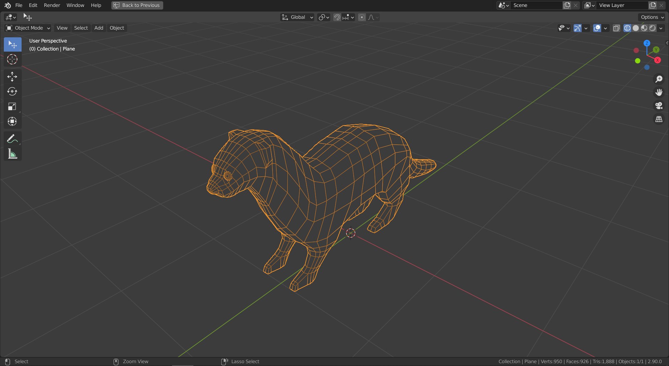Select the Scale tool
This screenshot has width=669, height=366.
[13, 107]
